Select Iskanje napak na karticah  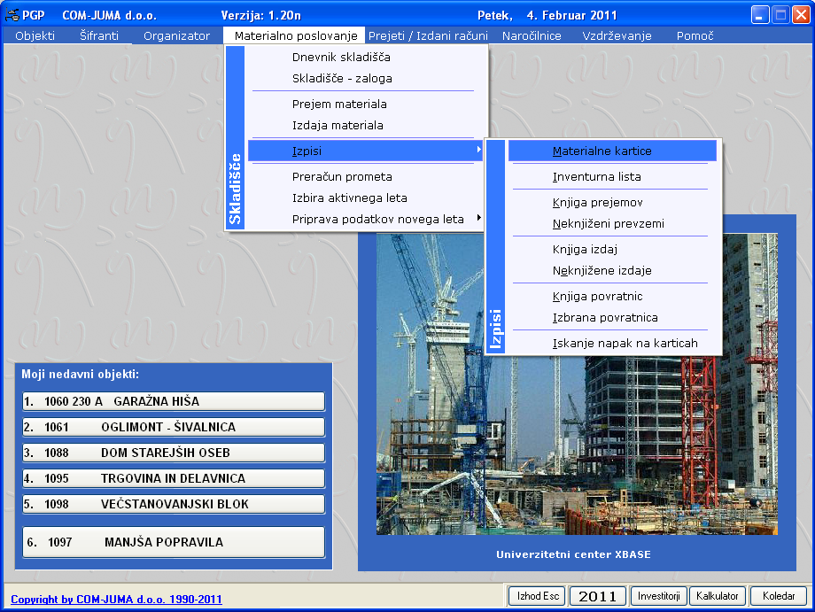coord(625,344)
